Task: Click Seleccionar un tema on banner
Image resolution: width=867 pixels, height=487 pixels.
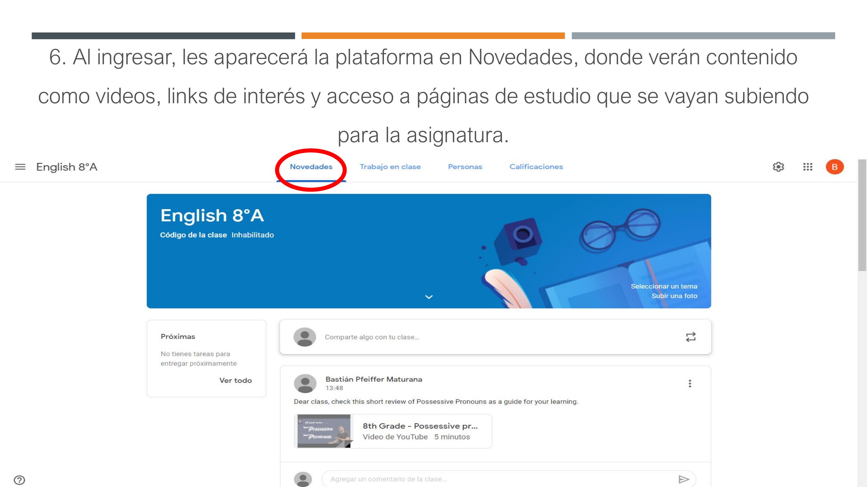Action: point(664,286)
